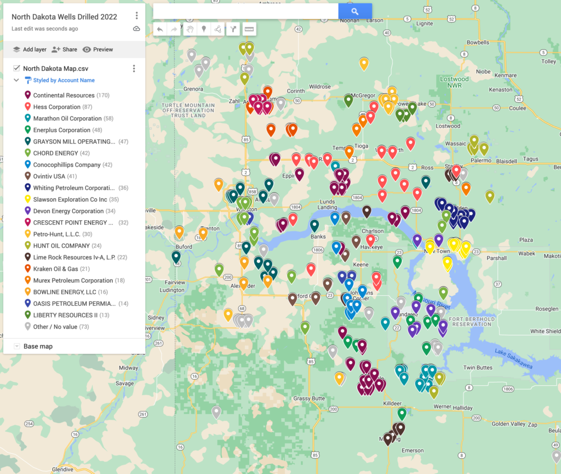Click the Preview button
561x474 pixels.
coord(98,49)
